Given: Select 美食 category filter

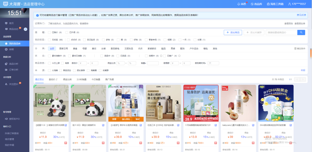Looking at the screenshot, I should [75, 49].
